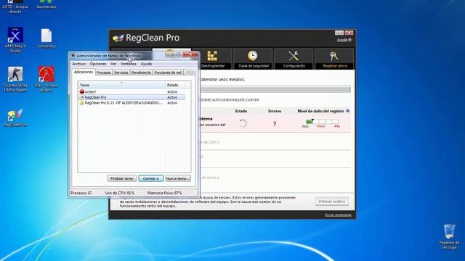Close the RegClean Pro window

click(x=349, y=33)
